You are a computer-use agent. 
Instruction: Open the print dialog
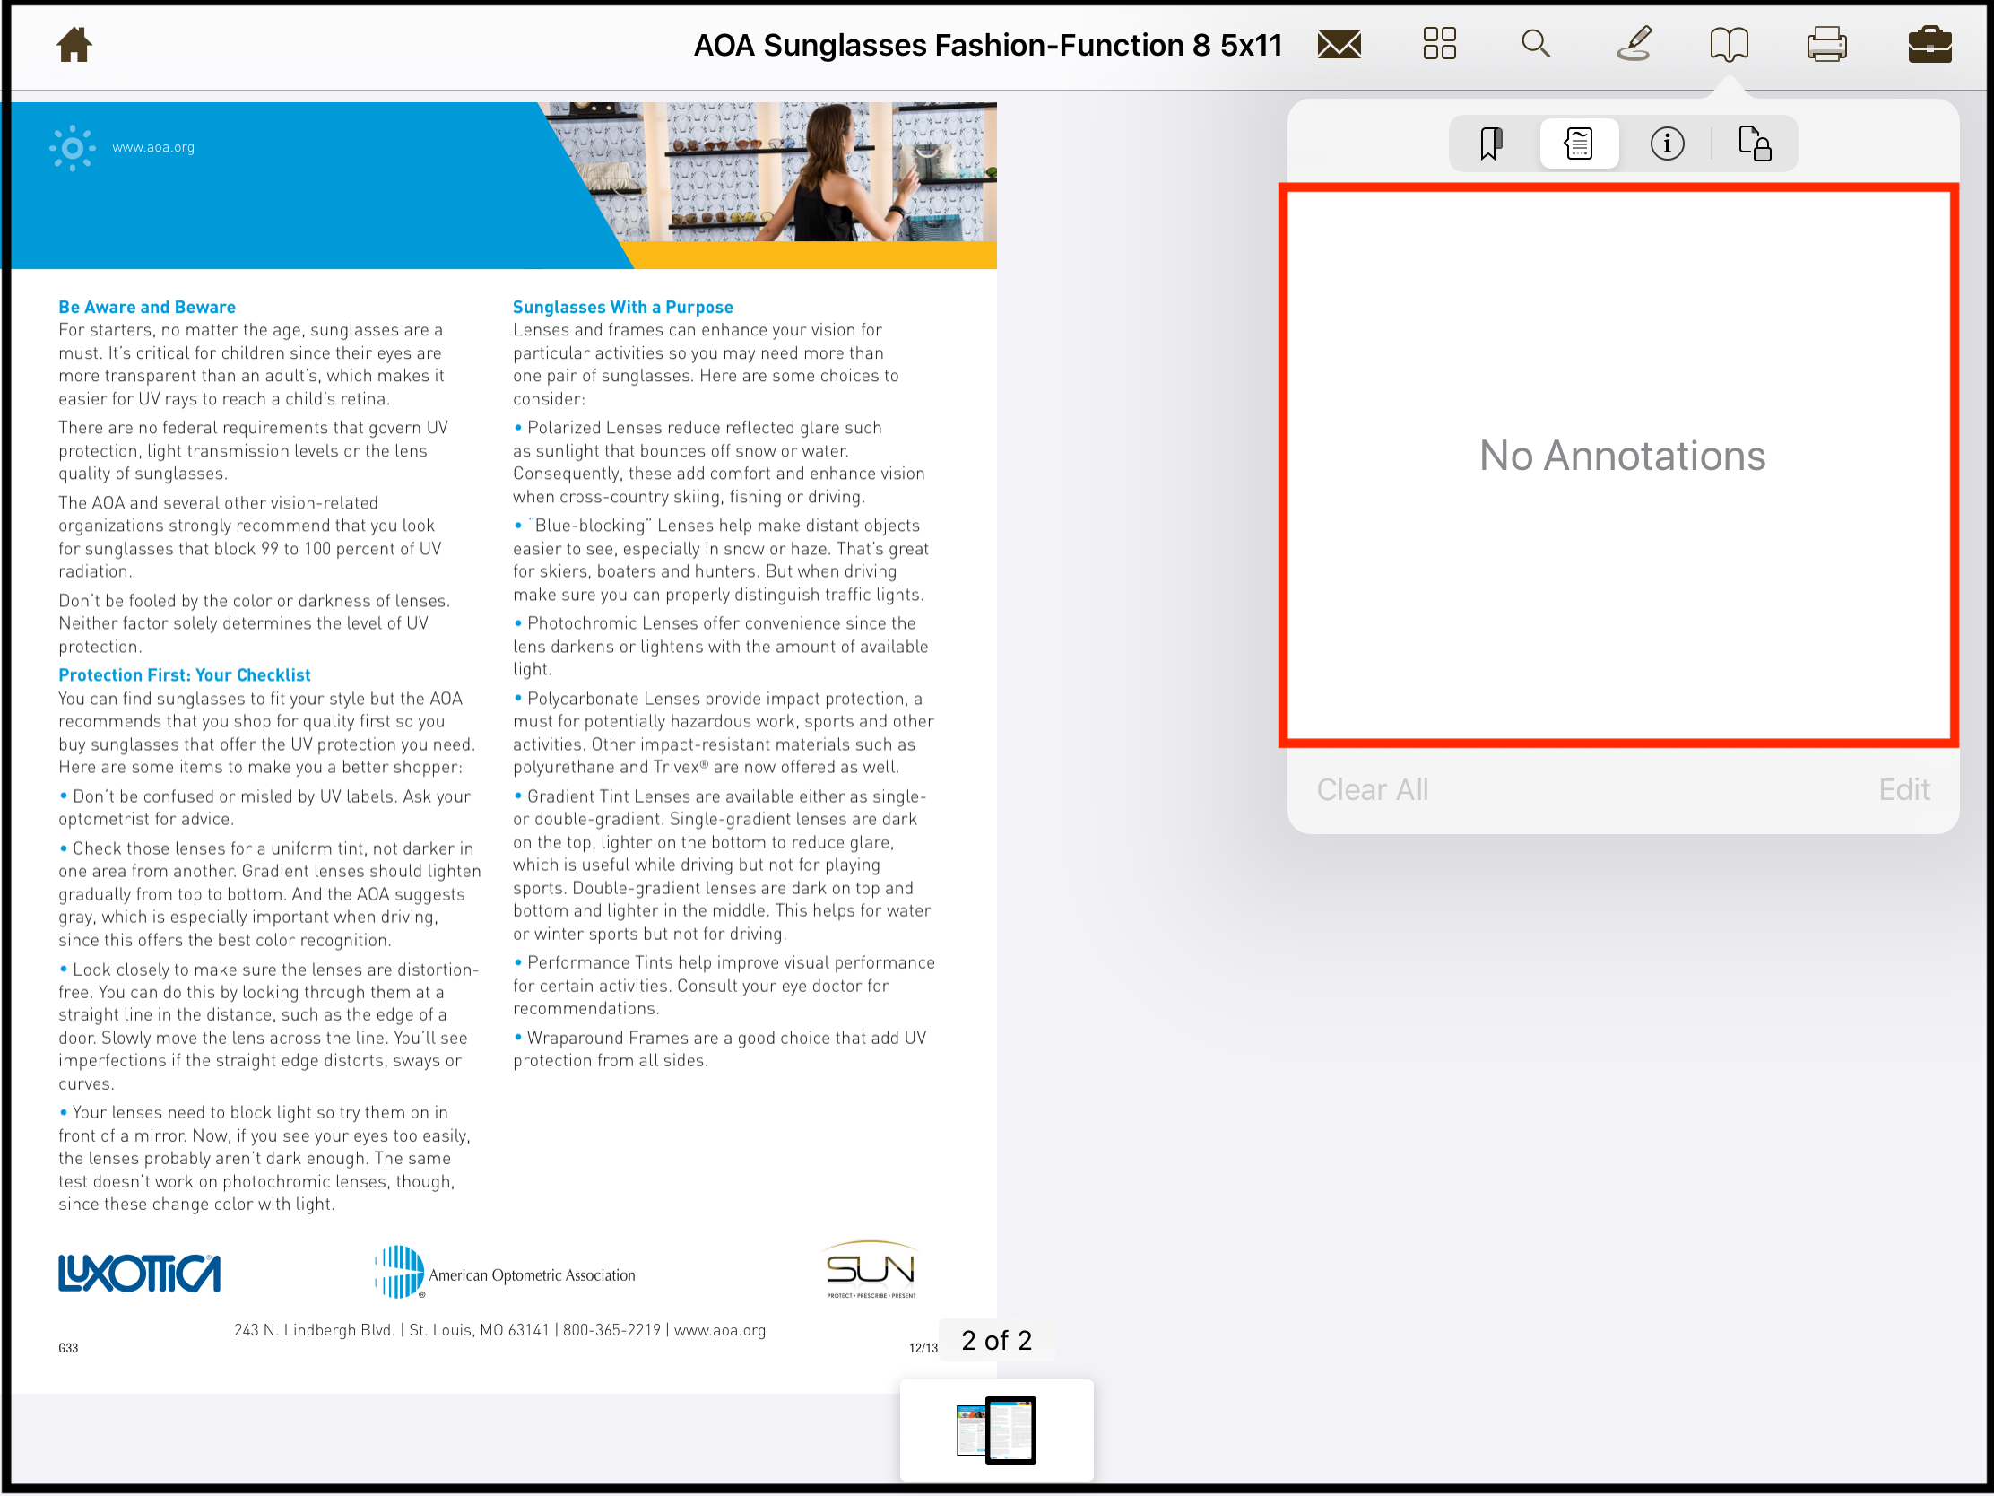click(x=1829, y=44)
